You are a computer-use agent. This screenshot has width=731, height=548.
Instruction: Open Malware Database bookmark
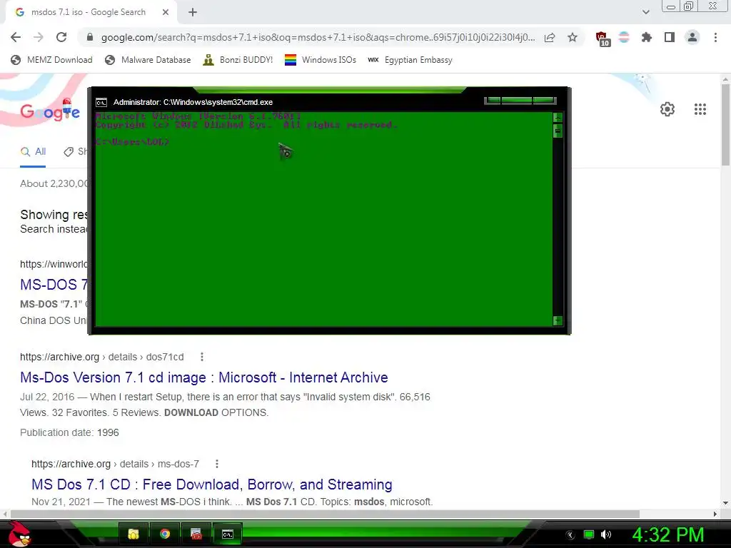tap(148, 60)
